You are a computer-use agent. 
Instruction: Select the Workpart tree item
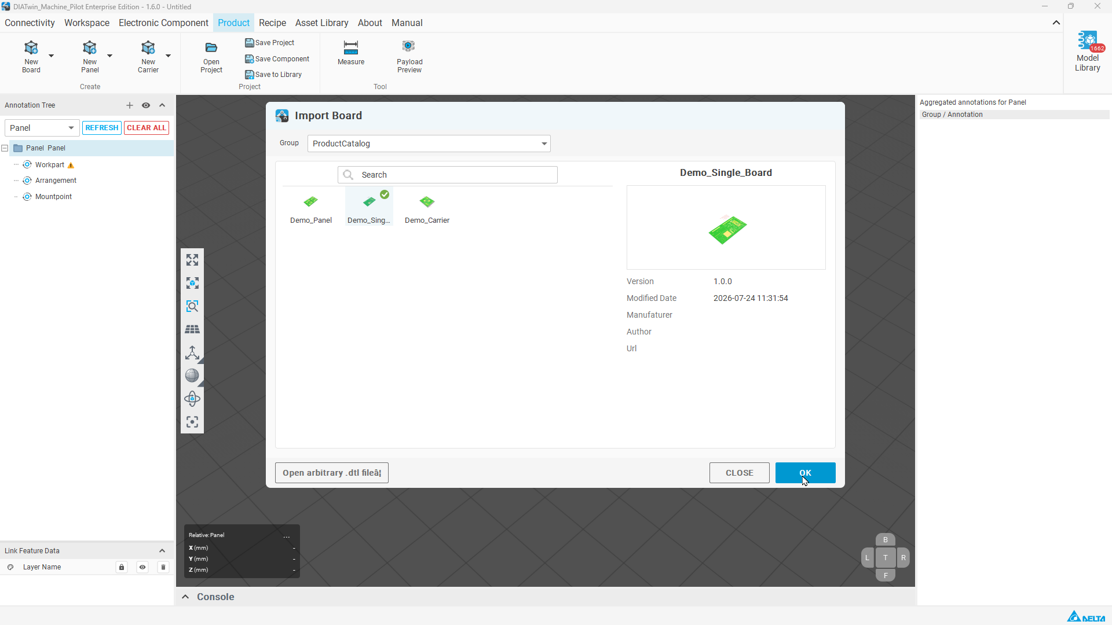tap(50, 165)
